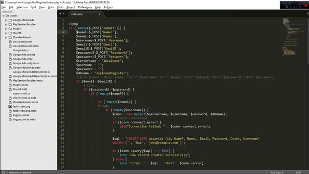Close the index.php tab

click(x=99, y=14)
